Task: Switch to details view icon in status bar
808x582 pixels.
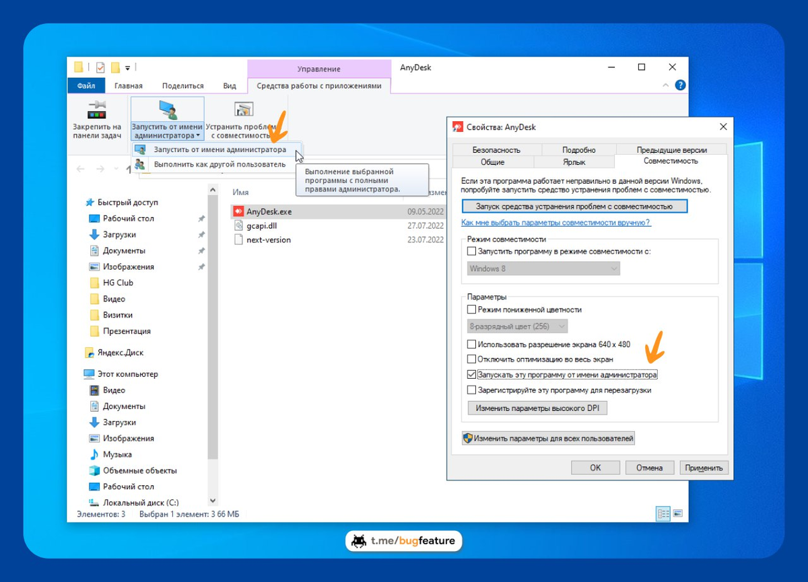Action: click(x=663, y=514)
